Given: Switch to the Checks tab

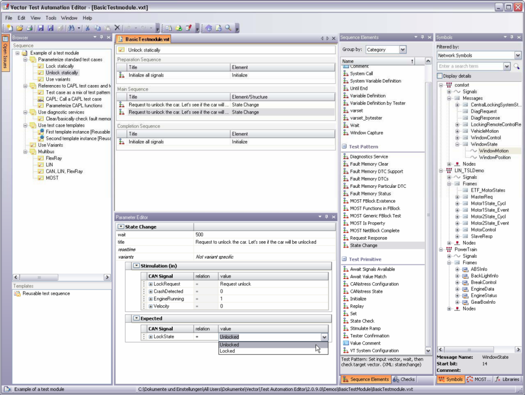Looking at the screenshot, I should tap(404, 379).
